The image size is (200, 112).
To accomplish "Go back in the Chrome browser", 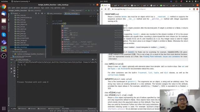I will point(102,9).
